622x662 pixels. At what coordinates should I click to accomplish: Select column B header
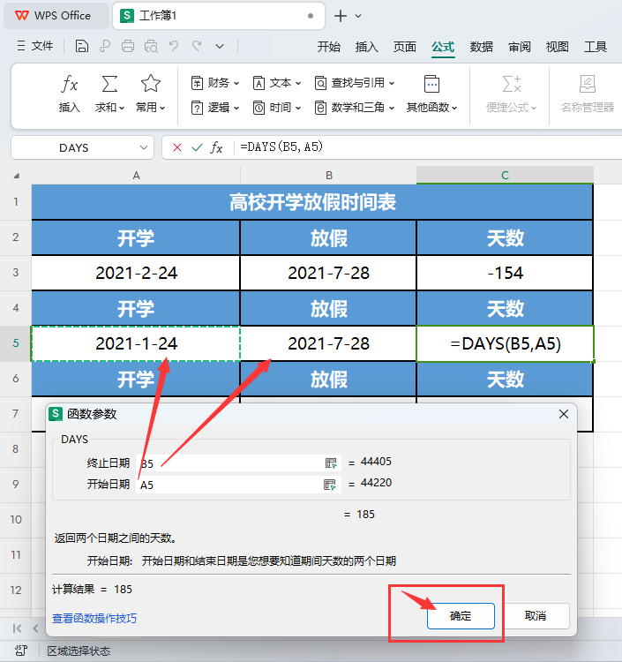[x=328, y=176]
